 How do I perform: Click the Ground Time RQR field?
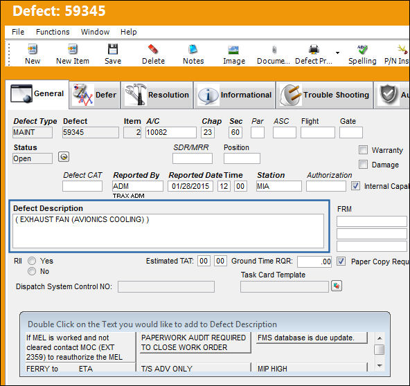coord(314,261)
